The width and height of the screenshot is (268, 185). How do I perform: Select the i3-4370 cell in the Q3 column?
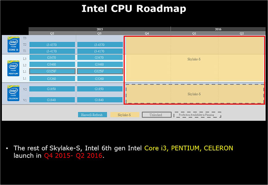point(100,45)
